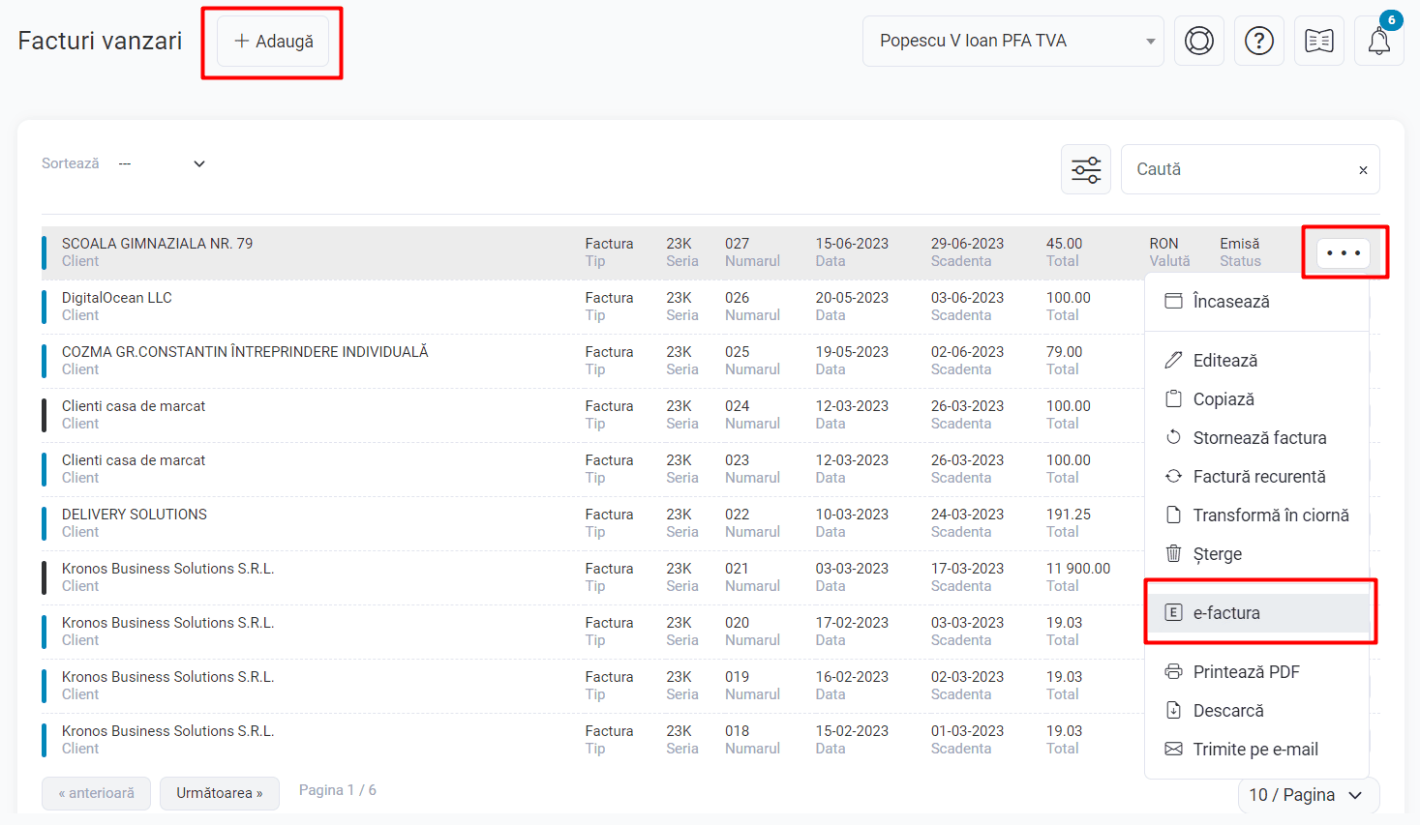
Task: Go to next page with Următoarea
Action: coord(219,793)
